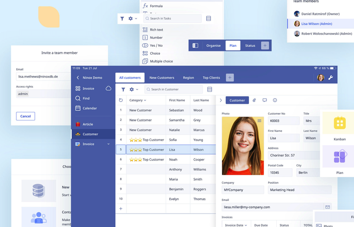Switch layout view icon beside Search in Customer
The height and width of the screenshot is (227, 354).
[210, 89]
